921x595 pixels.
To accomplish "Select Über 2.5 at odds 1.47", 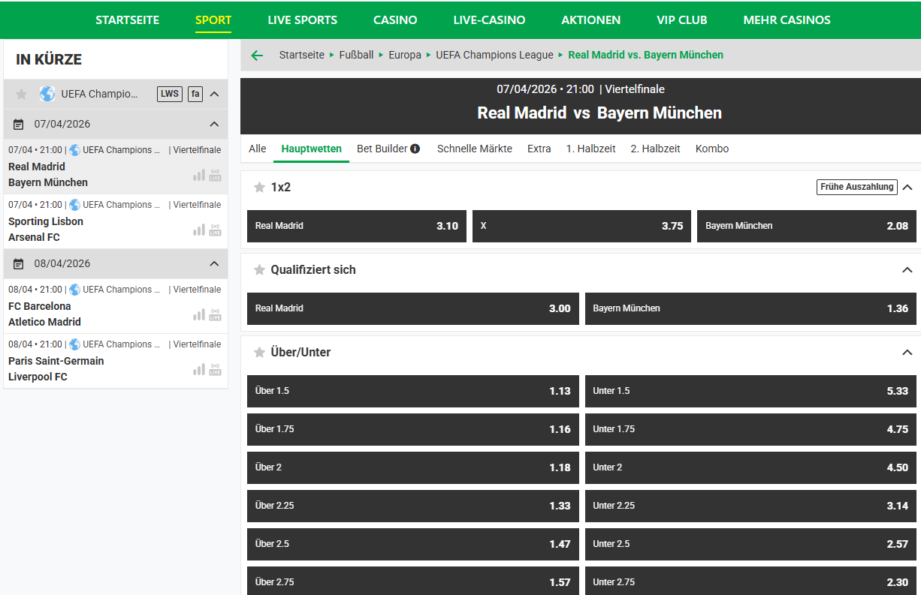I will pos(413,544).
